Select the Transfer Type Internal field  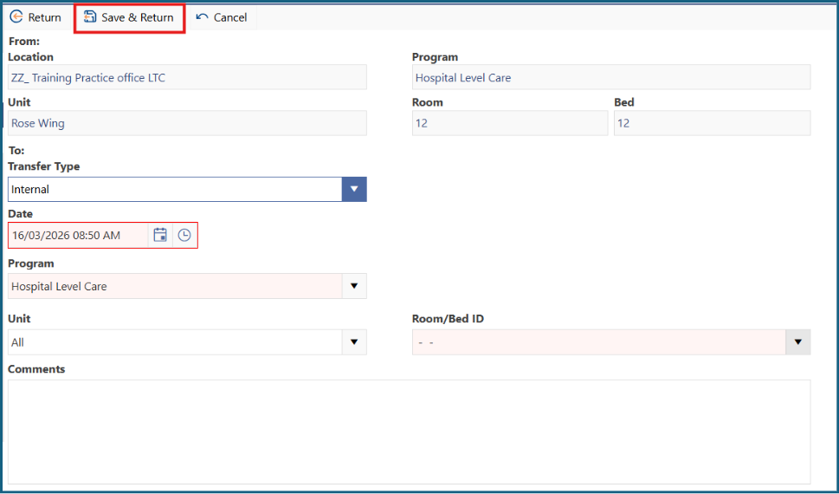pos(175,190)
